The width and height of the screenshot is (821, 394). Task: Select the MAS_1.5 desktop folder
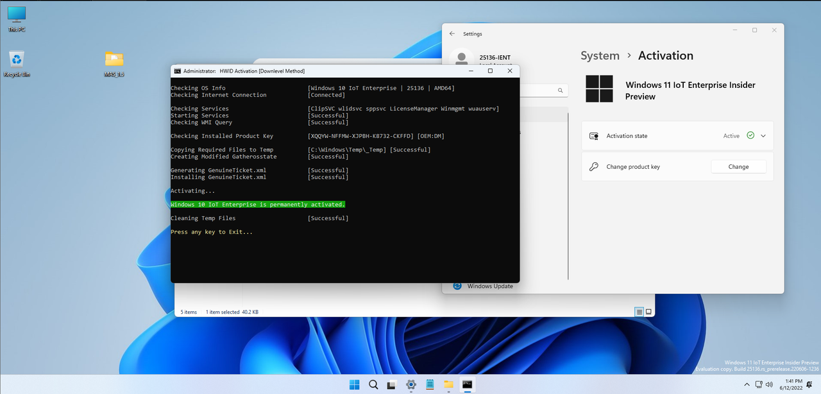click(114, 64)
